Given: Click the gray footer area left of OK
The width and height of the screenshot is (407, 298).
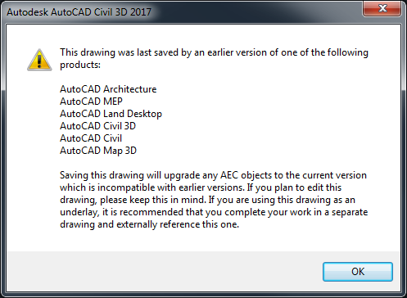Looking at the screenshot, I should 164,271.
